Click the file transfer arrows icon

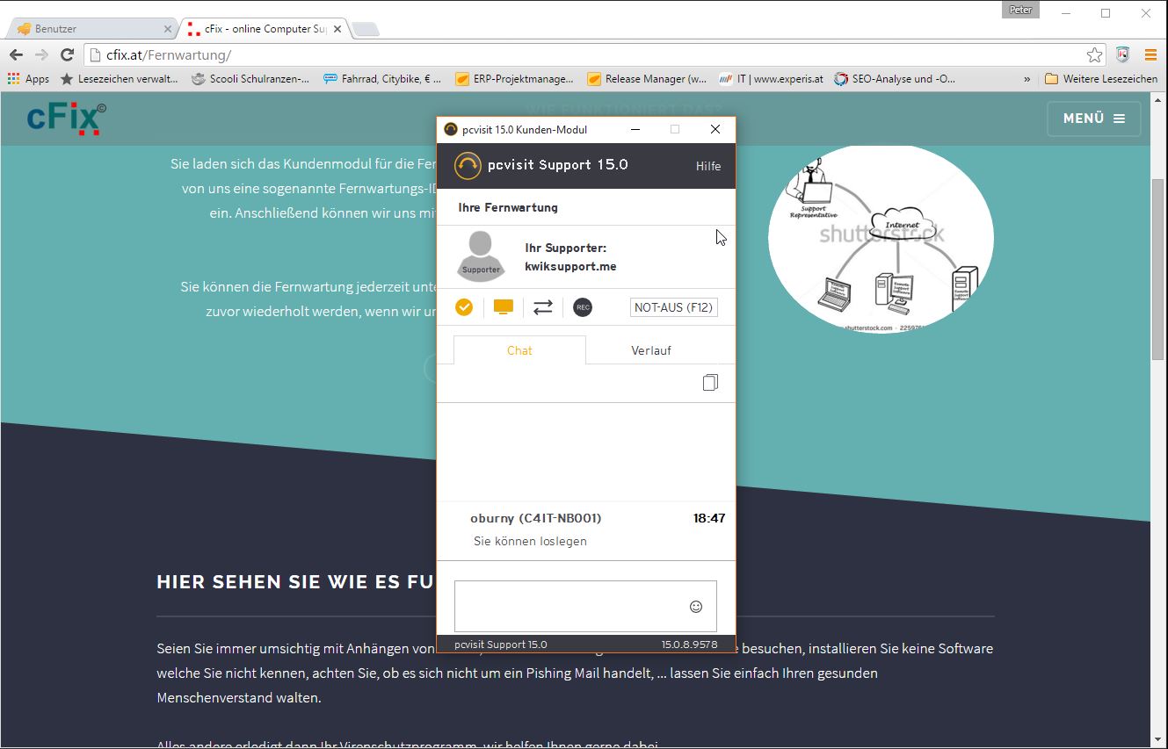pyautogui.click(x=543, y=307)
